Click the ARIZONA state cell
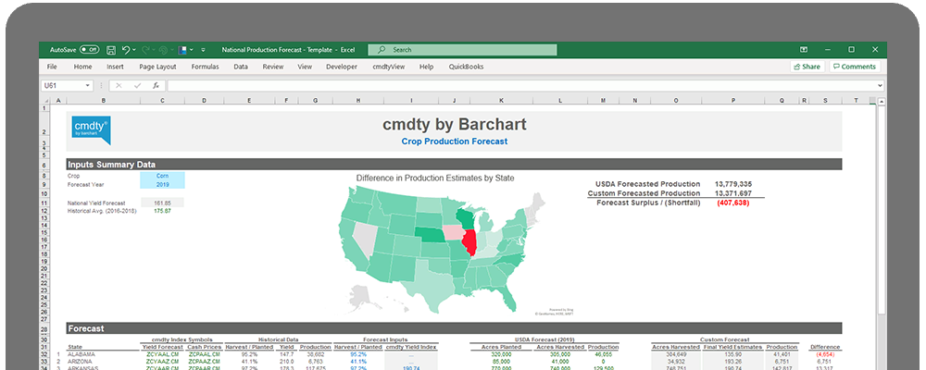The height and width of the screenshot is (370, 926). (81, 361)
